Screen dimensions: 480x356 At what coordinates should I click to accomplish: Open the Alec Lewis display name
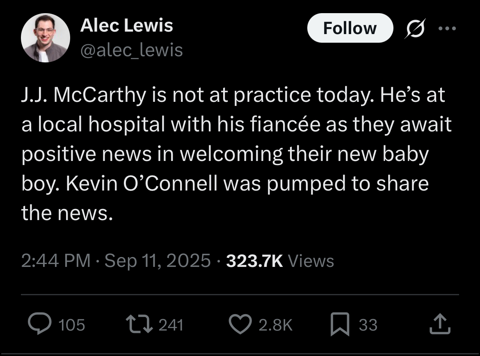pos(126,25)
